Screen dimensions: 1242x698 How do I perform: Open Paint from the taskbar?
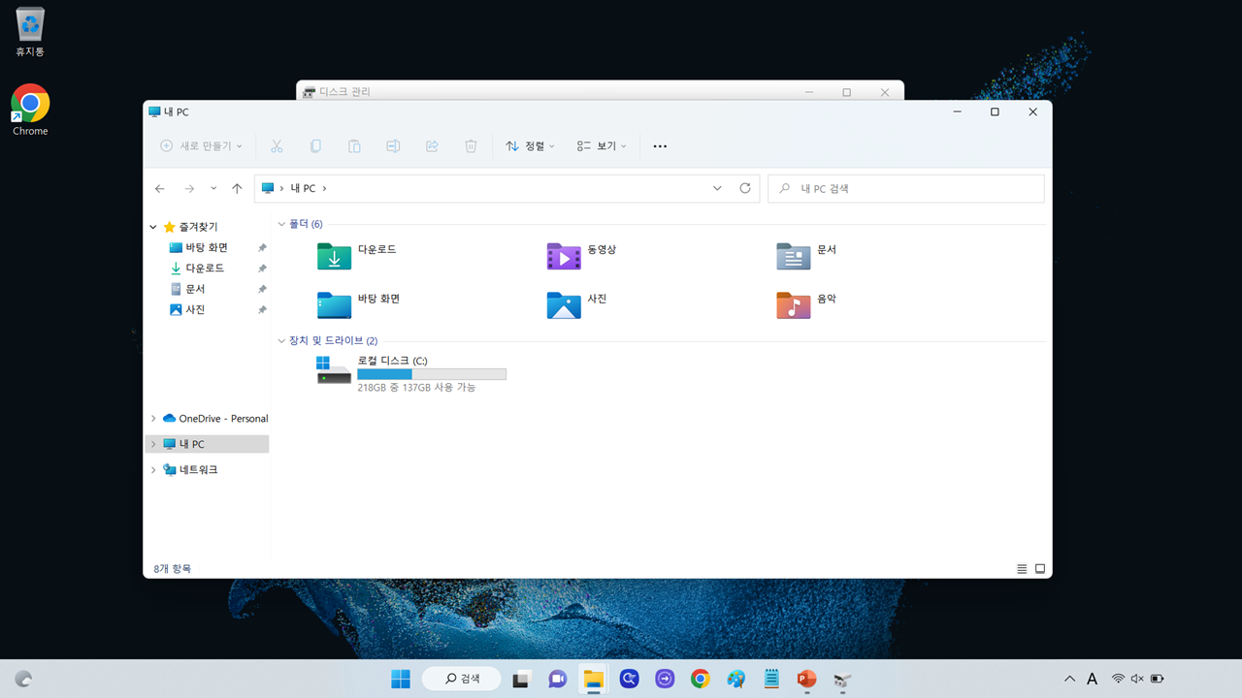(x=735, y=679)
